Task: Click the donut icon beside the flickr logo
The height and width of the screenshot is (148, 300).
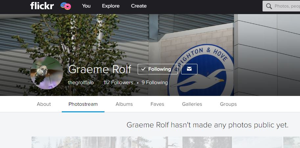Action: click(66, 6)
